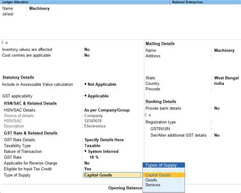Expand hidden fields arrow above Inventory values
241x193 pixels.
(x=7, y=43)
